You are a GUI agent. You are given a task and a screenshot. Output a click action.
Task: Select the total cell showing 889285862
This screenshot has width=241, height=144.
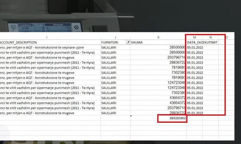pyautogui.click(x=172, y=119)
